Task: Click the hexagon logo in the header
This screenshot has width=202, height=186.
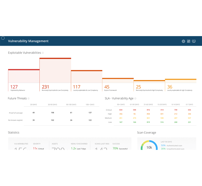Action: point(3,38)
